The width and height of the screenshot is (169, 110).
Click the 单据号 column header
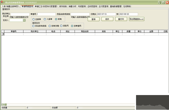point(14,31)
